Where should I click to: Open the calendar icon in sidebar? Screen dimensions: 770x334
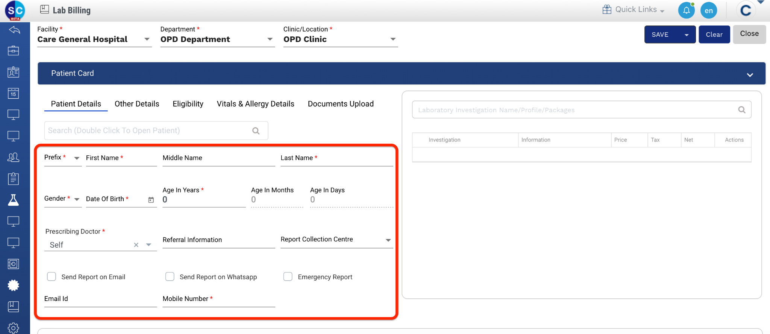[14, 93]
